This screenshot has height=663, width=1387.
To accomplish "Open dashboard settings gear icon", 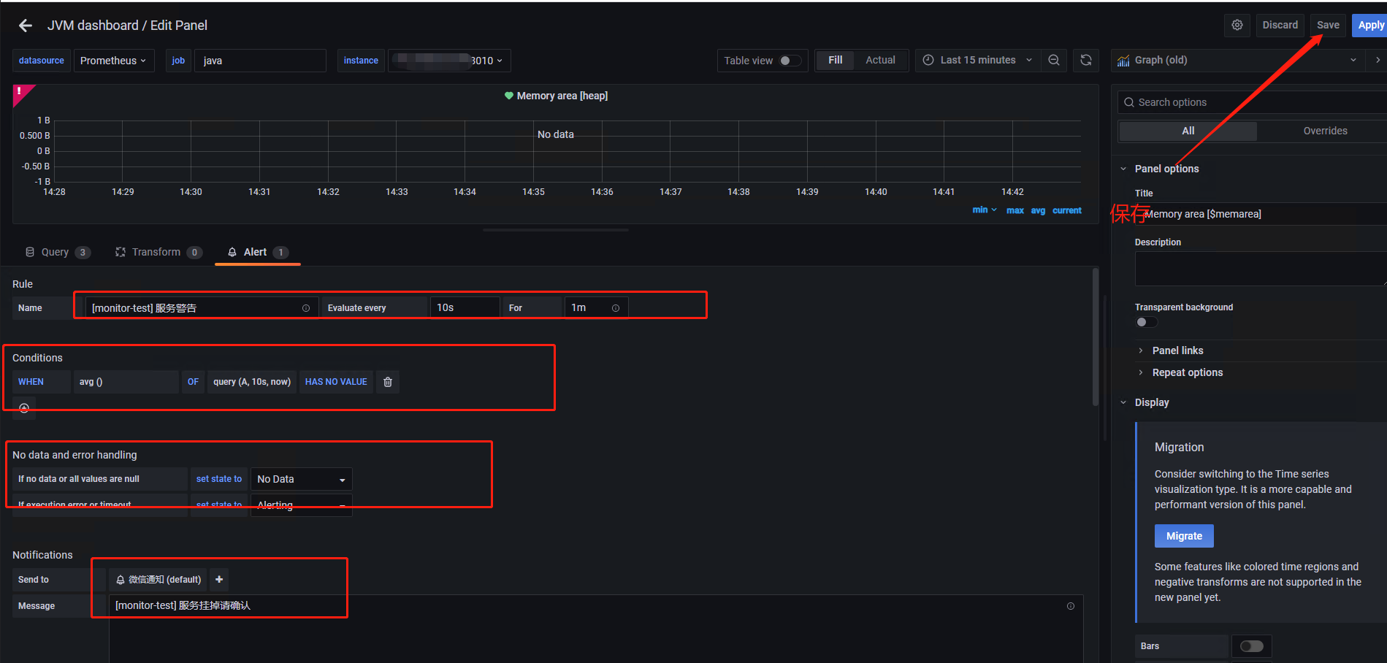I will coord(1237,25).
